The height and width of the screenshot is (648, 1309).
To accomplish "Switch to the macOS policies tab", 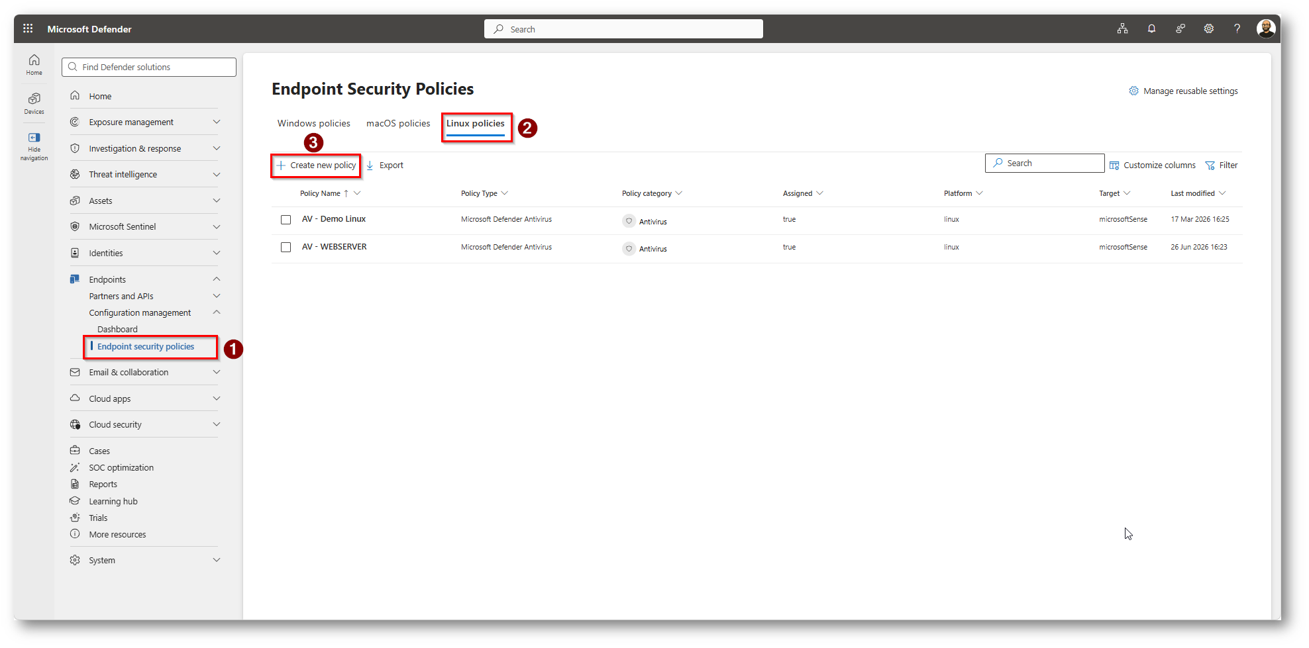I will pyautogui.click(x=398, y=123).
